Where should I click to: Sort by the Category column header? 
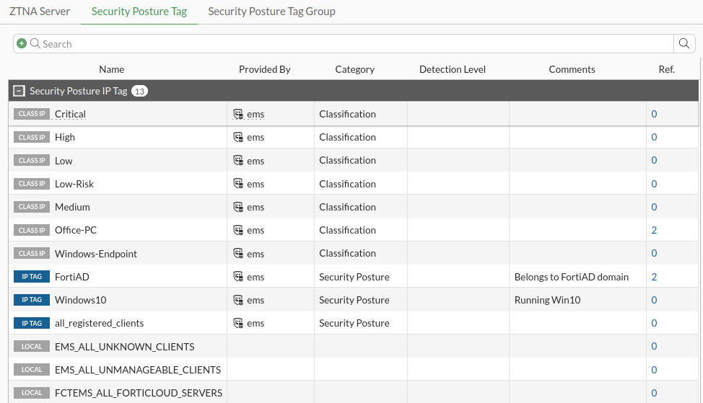354,70
